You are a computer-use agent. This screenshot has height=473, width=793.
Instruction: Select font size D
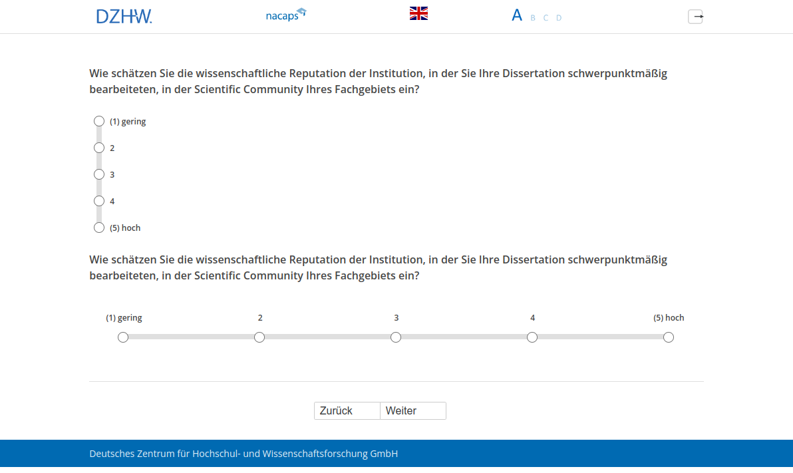[559, 18]
